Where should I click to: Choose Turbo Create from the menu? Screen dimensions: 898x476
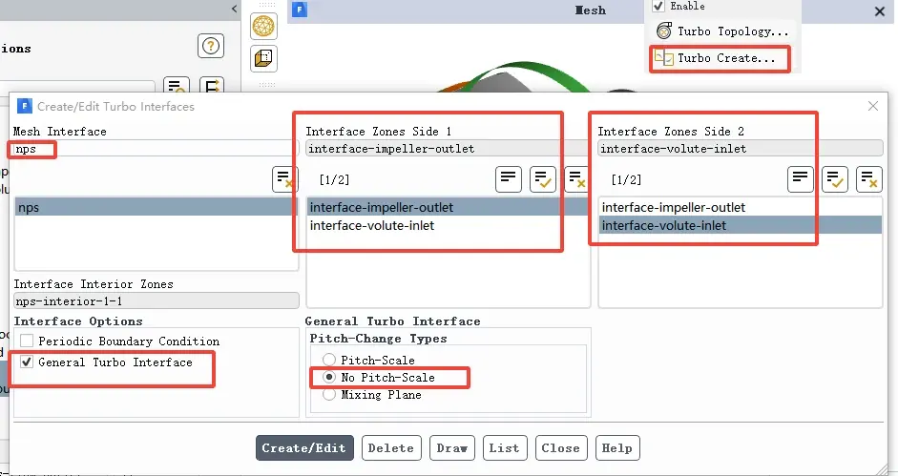pos(720,58)
